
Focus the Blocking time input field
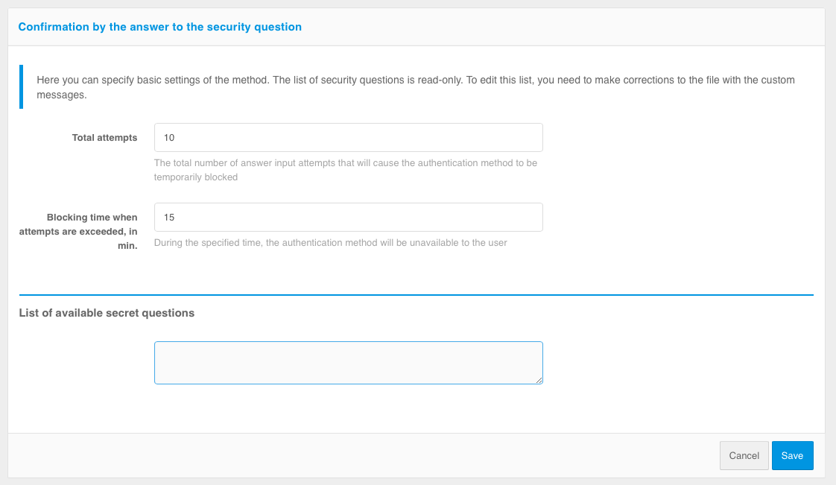point(348,218)
